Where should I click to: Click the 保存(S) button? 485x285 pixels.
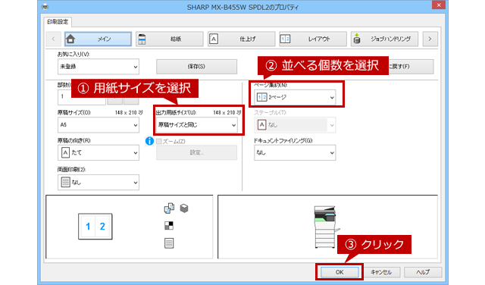coord(197,67)
